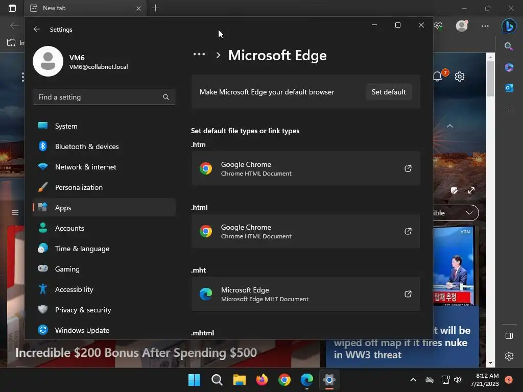Open Privacy & security settings
Screen dimensions: 523x392
click(104, 310)
